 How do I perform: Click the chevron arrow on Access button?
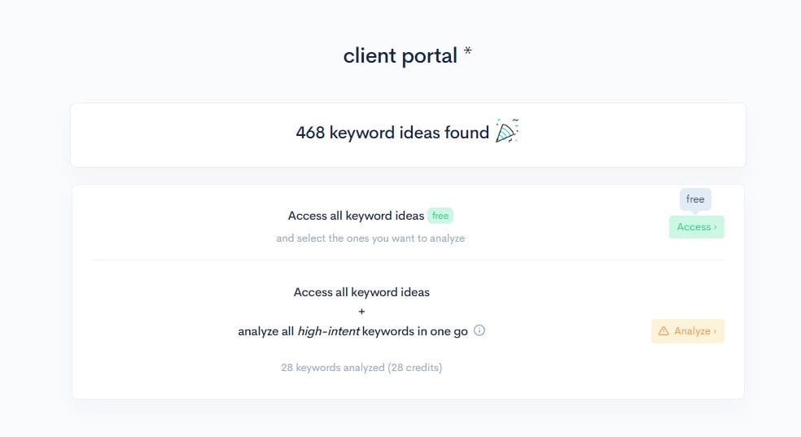click(x=716, y=227)
